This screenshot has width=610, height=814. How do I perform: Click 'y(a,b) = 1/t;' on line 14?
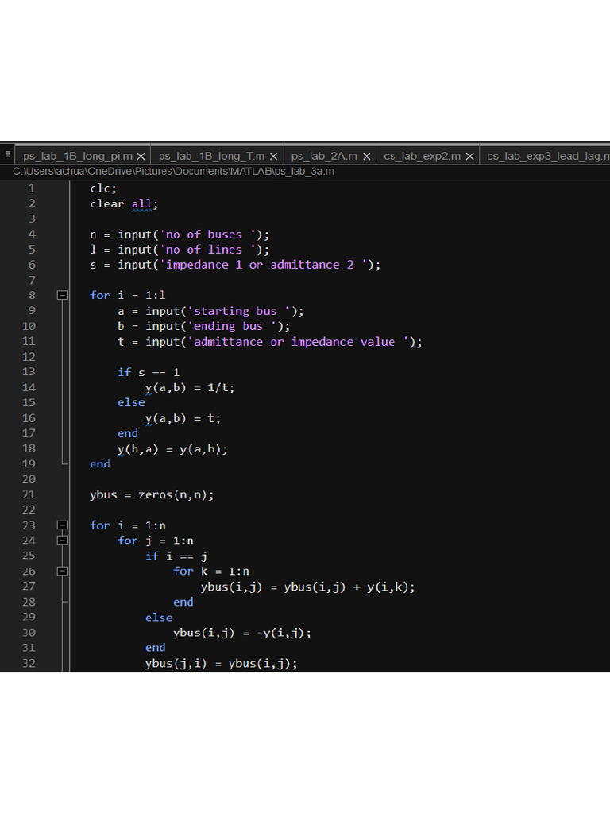click(190, 388)
